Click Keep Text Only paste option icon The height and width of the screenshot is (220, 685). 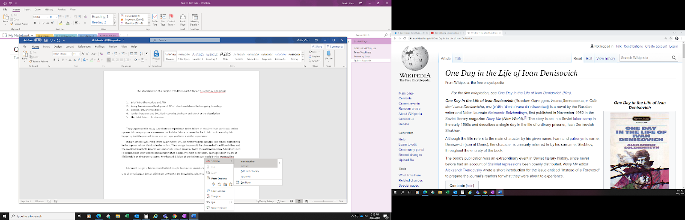(x=231, y=184)
